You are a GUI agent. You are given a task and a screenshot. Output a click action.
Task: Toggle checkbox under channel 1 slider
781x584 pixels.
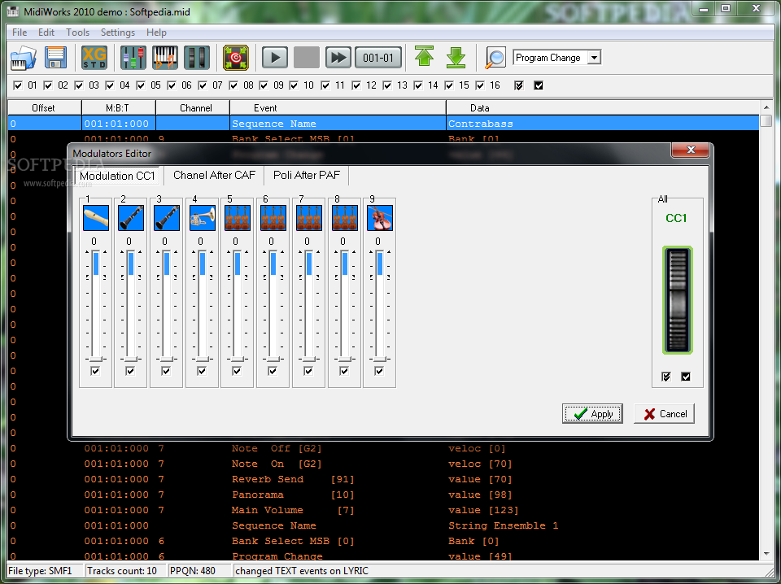(x=95, y=371)
